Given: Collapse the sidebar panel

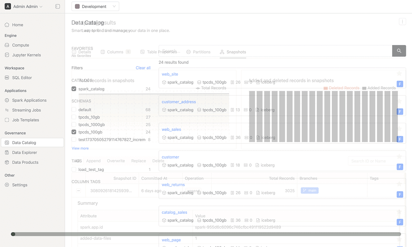Looking at the screenshot, I should point(58,6).
